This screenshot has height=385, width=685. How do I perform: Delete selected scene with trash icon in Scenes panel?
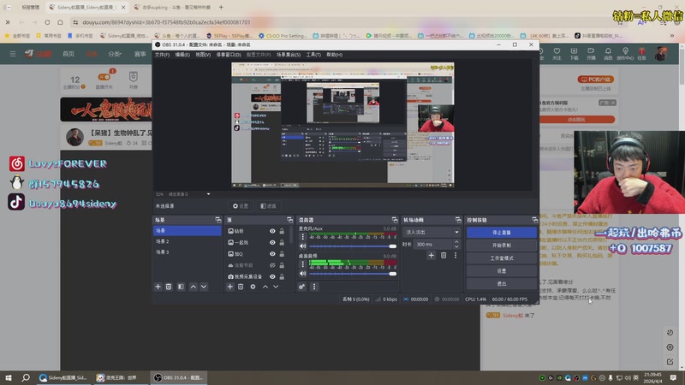(x=169, y=287)
